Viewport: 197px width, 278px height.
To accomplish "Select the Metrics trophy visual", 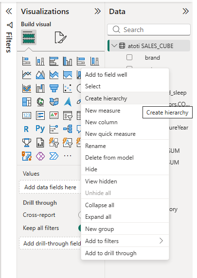I will tap(27, 143).
